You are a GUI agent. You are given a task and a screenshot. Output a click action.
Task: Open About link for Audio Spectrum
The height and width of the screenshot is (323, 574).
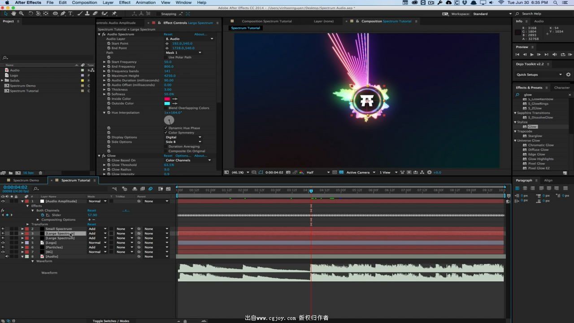click(x=200, y=34)
